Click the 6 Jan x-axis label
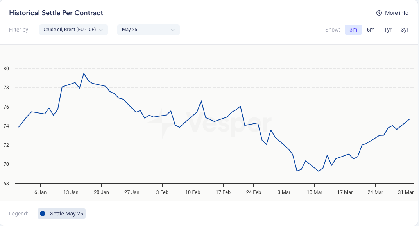Viewport: 419px width, 226px height. (x=41, y=192)
